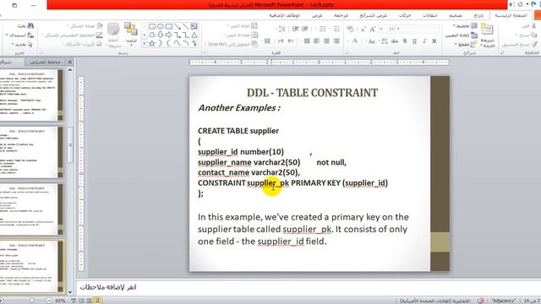
Task: Toggle Align Right paragraph alignment
Action: click(x=336, y=41)
